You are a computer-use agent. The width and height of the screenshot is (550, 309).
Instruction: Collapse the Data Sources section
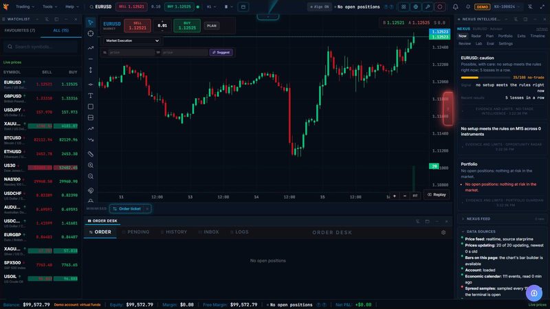pyautogui.click(x=502, y=231)
